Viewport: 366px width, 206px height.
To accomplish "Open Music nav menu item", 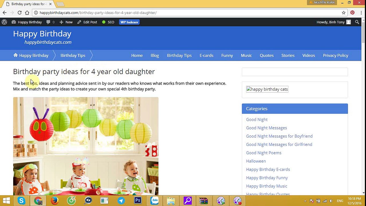I will [246, 55].
